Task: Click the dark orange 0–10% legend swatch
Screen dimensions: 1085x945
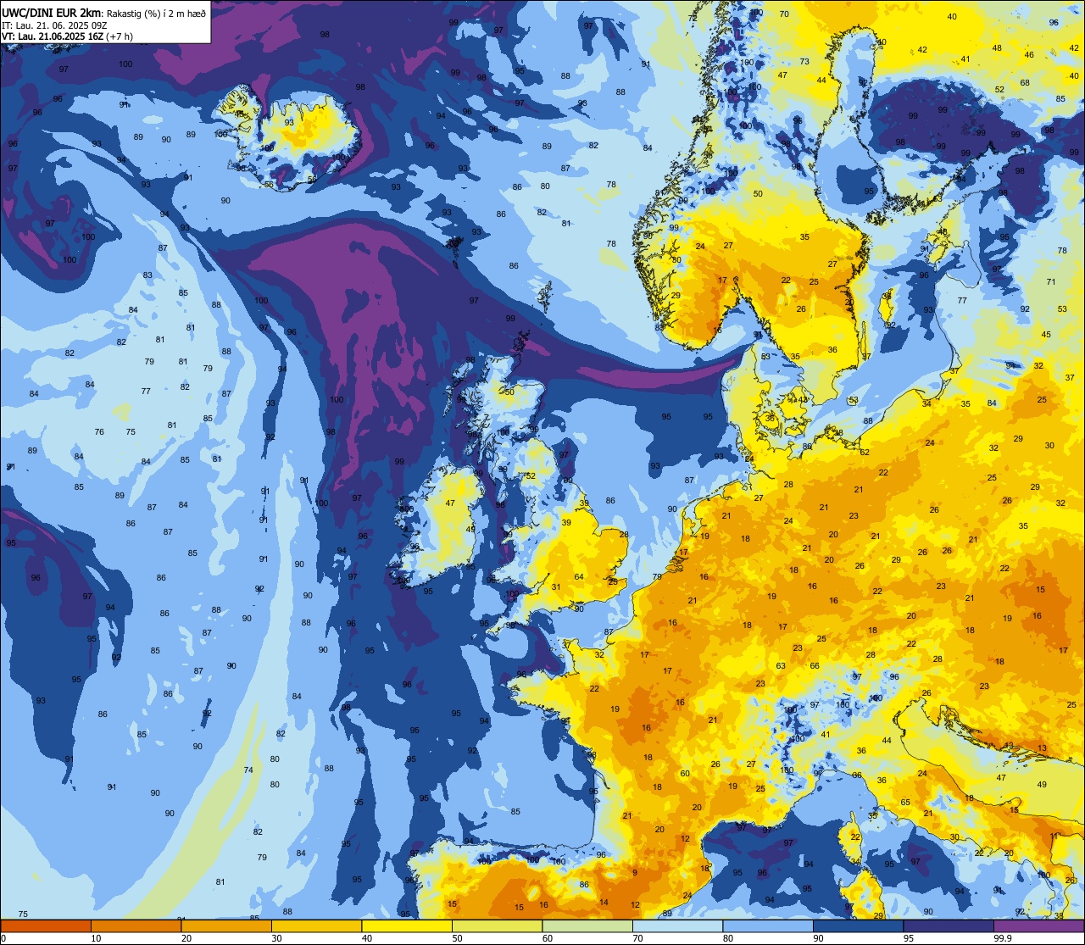Action: 46,926
